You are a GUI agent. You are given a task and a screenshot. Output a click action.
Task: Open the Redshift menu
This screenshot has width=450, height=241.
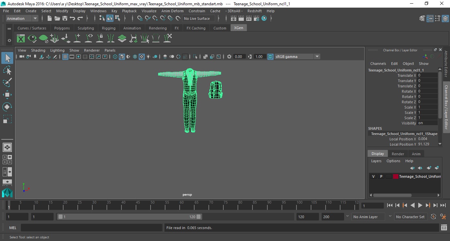[254, 11]
